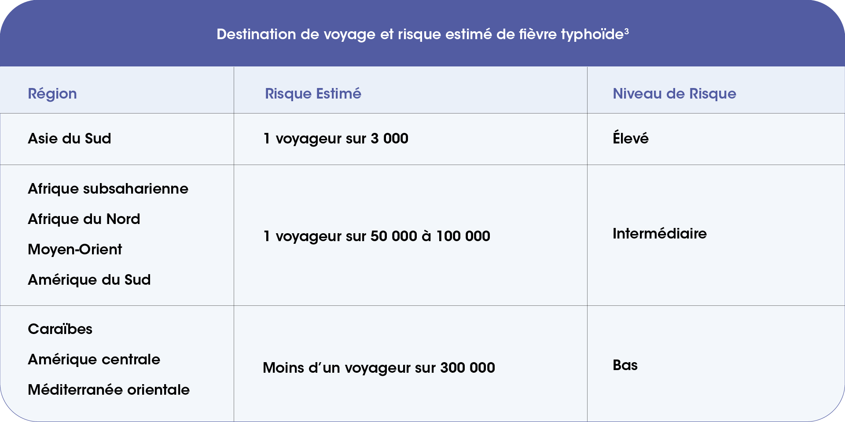Click the Région column header

[x=52, y=94]
